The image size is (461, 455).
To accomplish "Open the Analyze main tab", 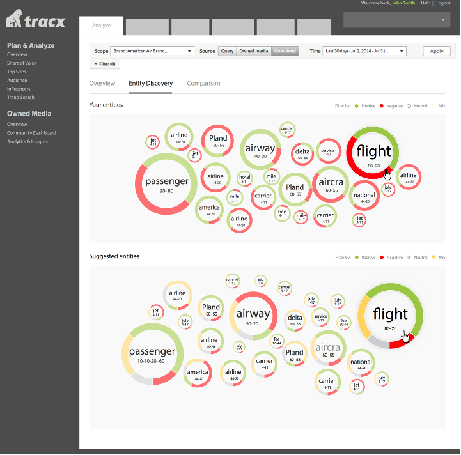I will [101, 26].
